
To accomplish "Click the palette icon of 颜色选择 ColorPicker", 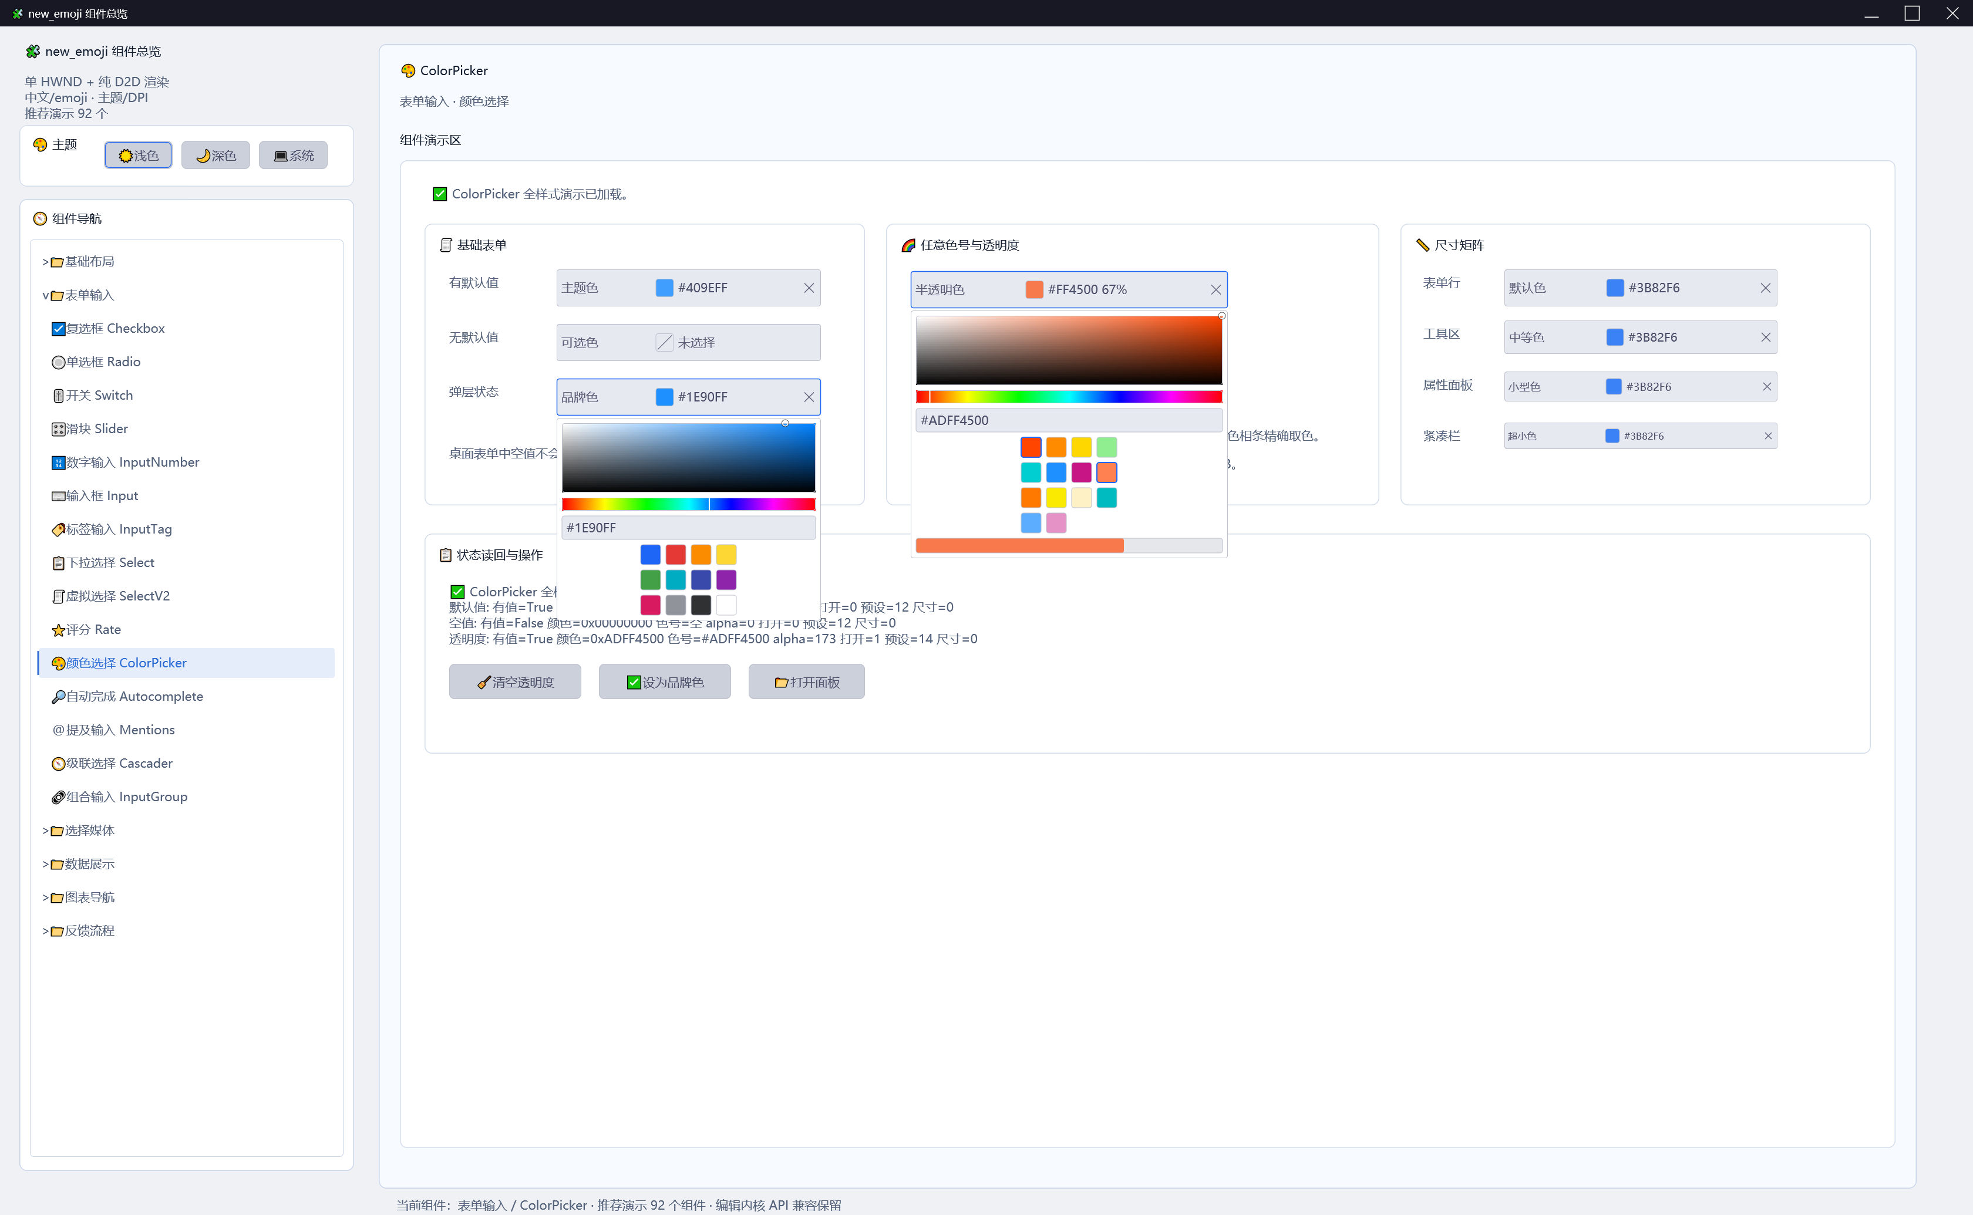I will (59, 664).
